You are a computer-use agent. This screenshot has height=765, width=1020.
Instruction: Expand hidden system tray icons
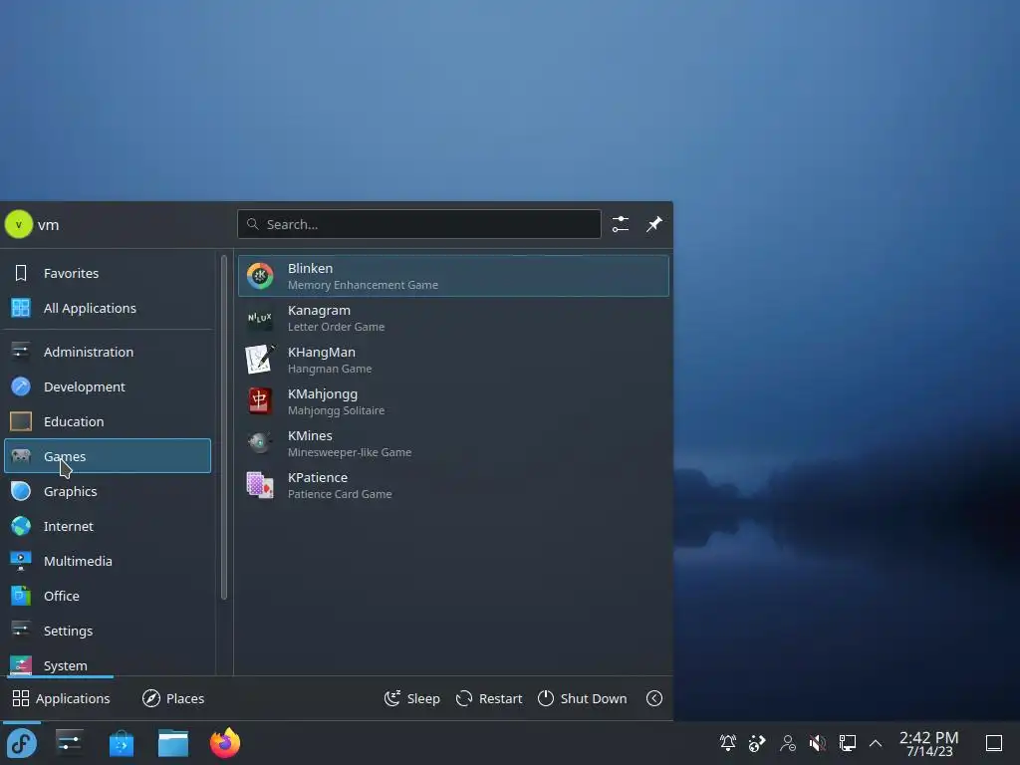[876, 743]
